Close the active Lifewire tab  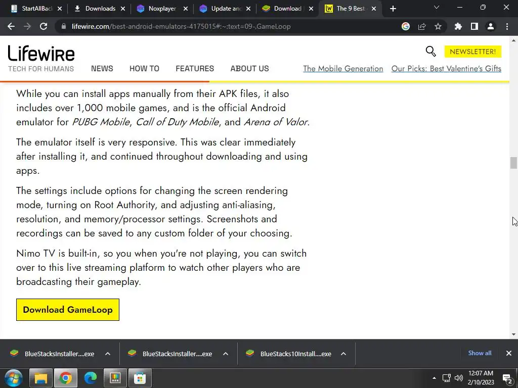click(x=374, y=9)
